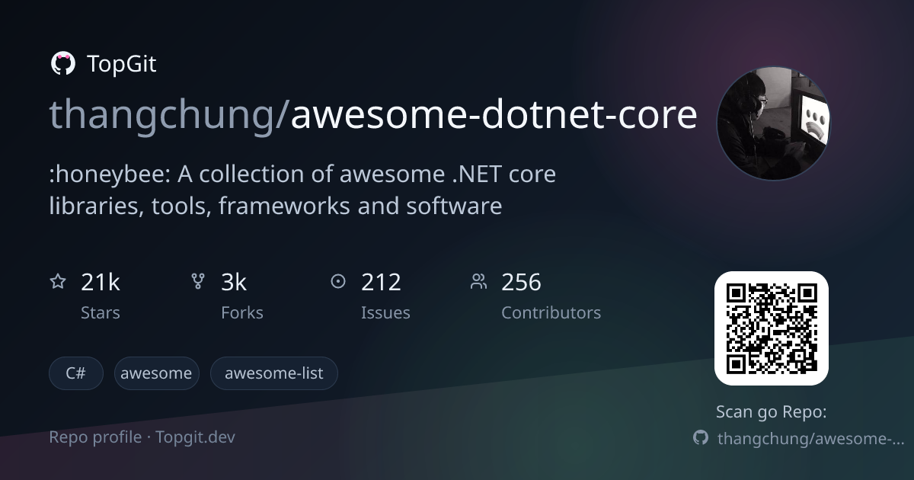This screenshot has height=480, width=914.
Task: Click the issues circle icon
Action: (x=338, y=282)
